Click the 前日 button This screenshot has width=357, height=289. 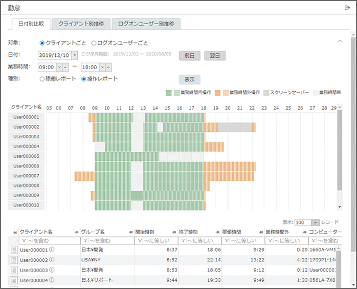189,56
